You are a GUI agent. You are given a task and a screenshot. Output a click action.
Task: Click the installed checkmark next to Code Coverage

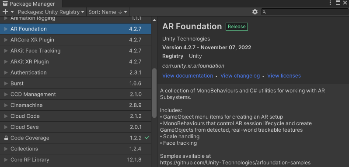147,138
